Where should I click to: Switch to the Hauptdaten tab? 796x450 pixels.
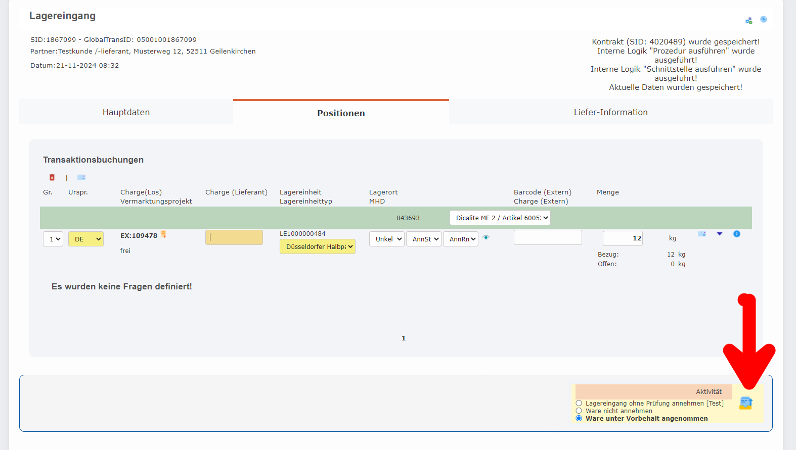pos(126,112)
